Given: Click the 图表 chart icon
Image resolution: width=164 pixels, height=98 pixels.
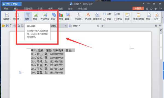Looking at the screenshot, I should [61, 15].
